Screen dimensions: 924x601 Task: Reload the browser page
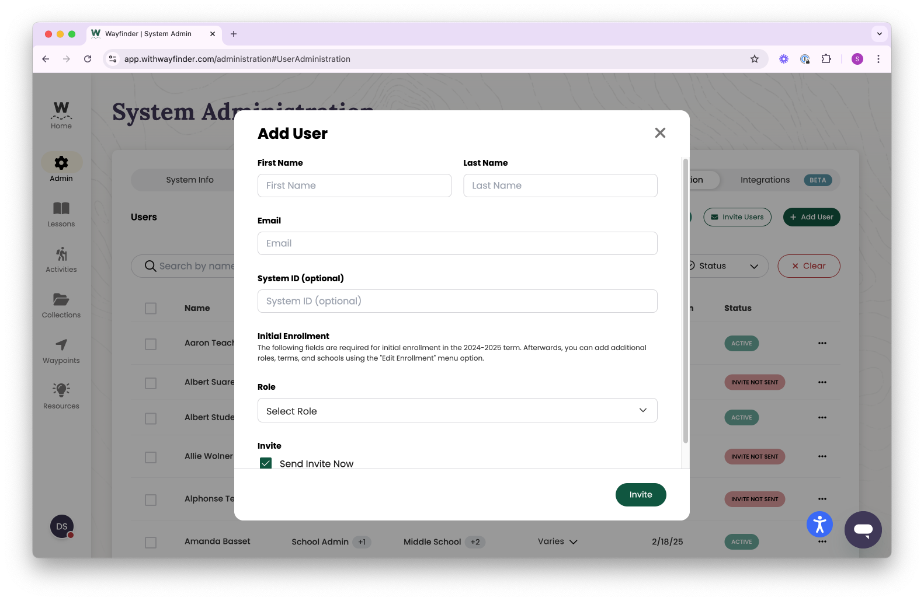(88, 59)
